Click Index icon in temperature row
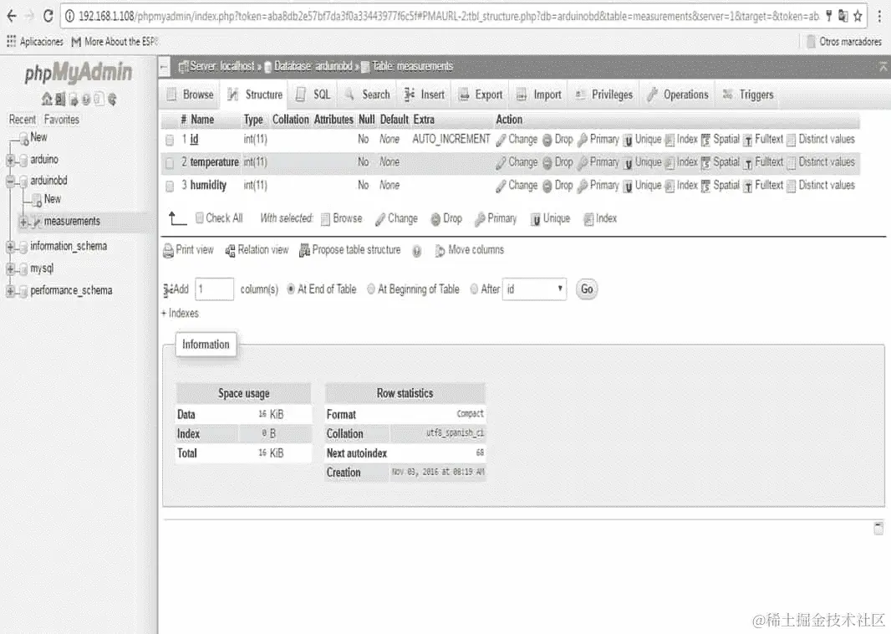891x634 pixels. (x=670, y=163)
